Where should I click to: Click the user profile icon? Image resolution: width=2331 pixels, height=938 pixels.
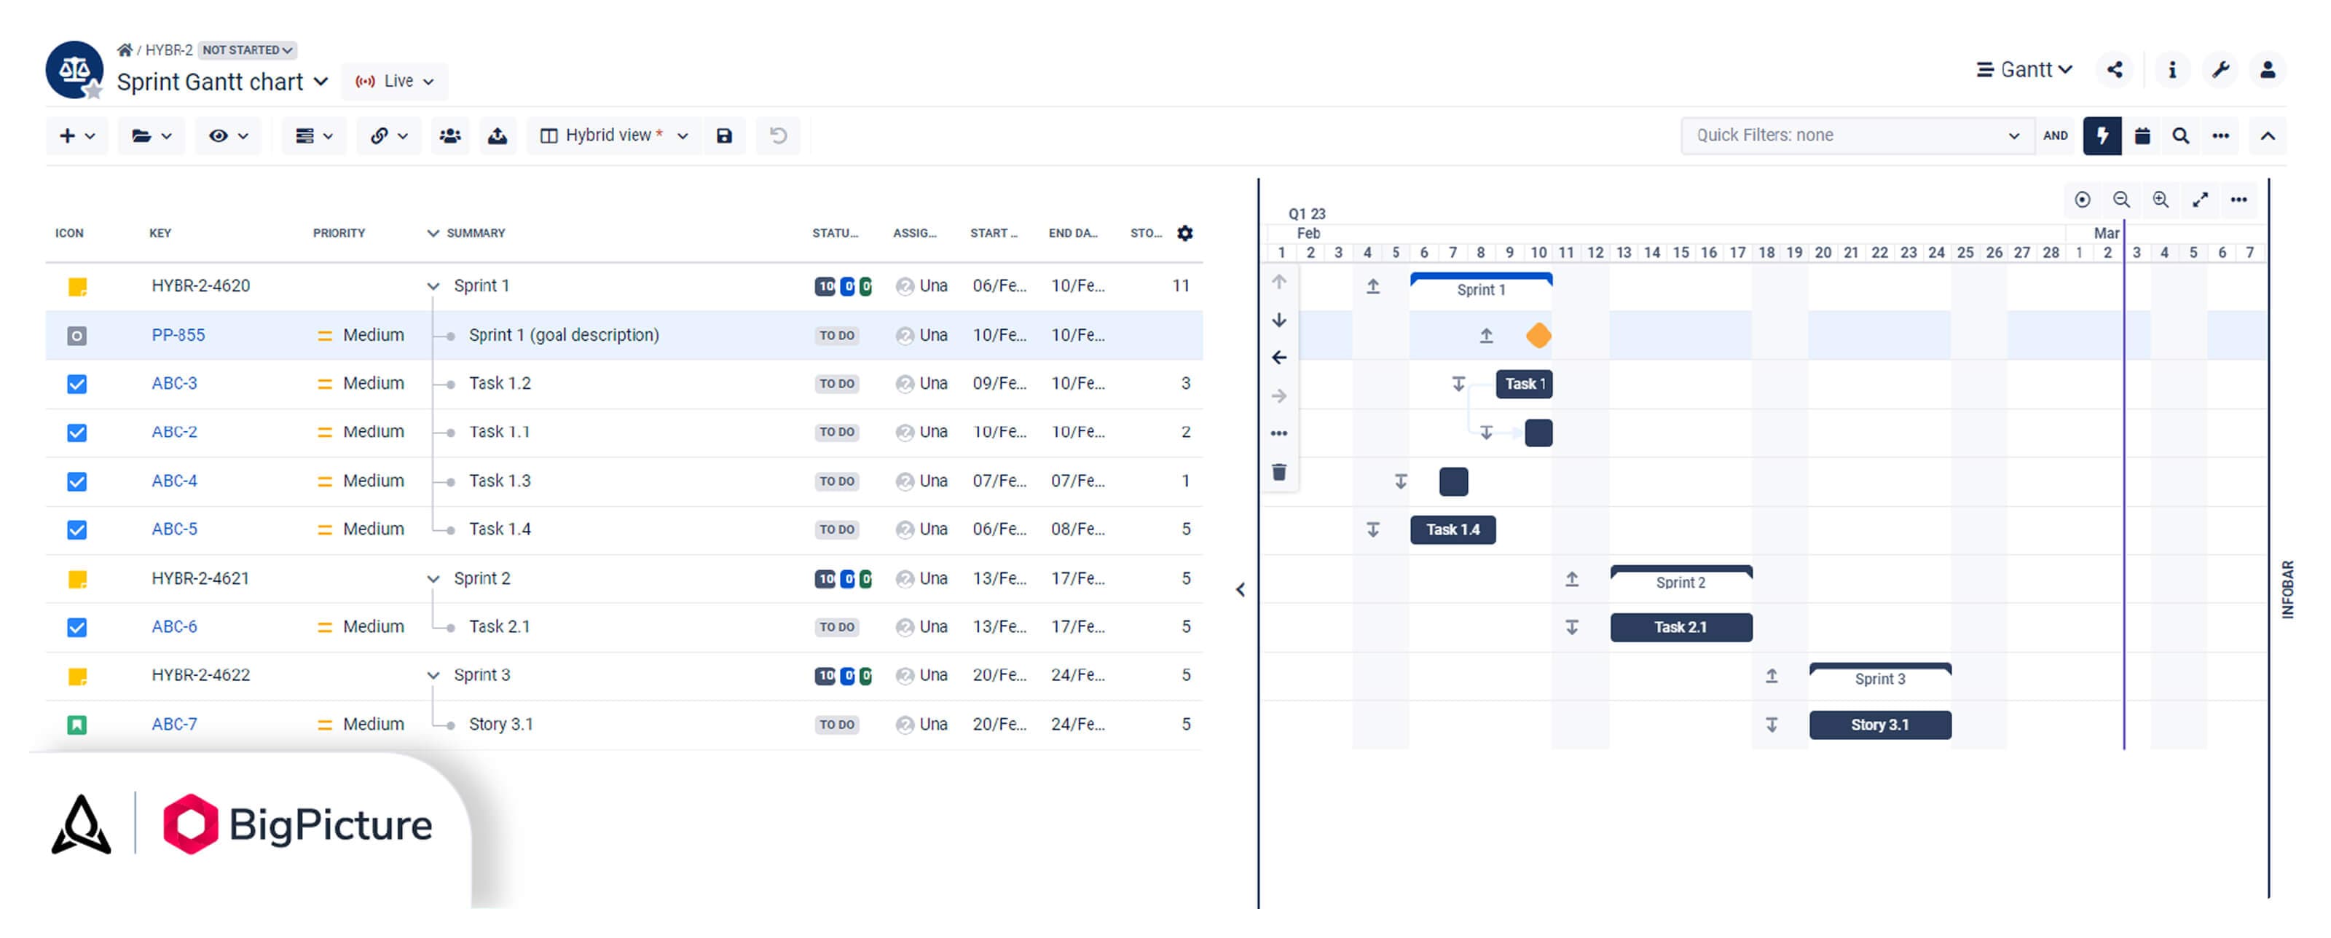point(2268,70)
